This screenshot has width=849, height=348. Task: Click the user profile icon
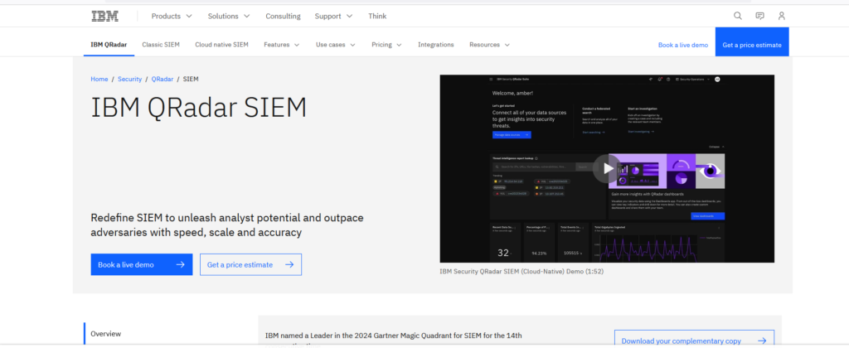click(781, 17)
